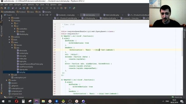This screenshot has height=104, width=186.
Task: Expand the vendor folder
Action: click(x=7, y=80)
